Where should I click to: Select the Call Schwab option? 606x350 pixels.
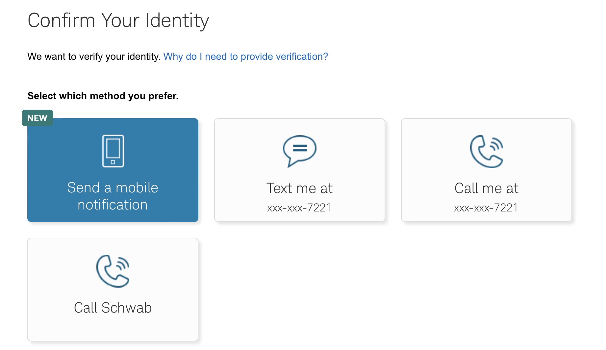tap(113, 290)
